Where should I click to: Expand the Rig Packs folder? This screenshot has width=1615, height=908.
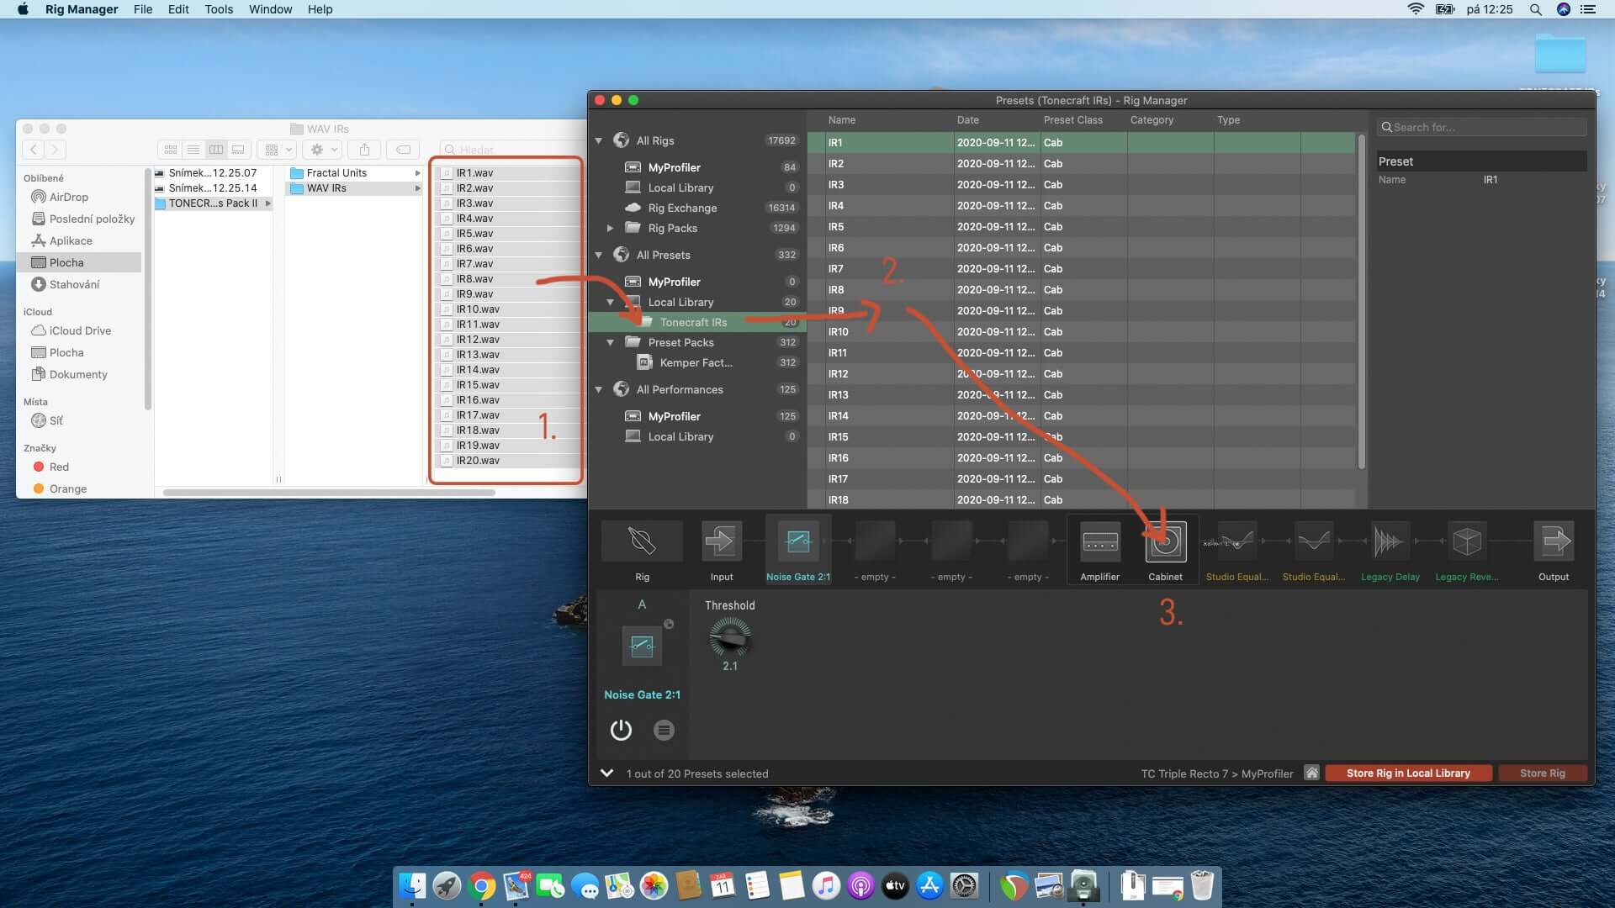(611, 228)
